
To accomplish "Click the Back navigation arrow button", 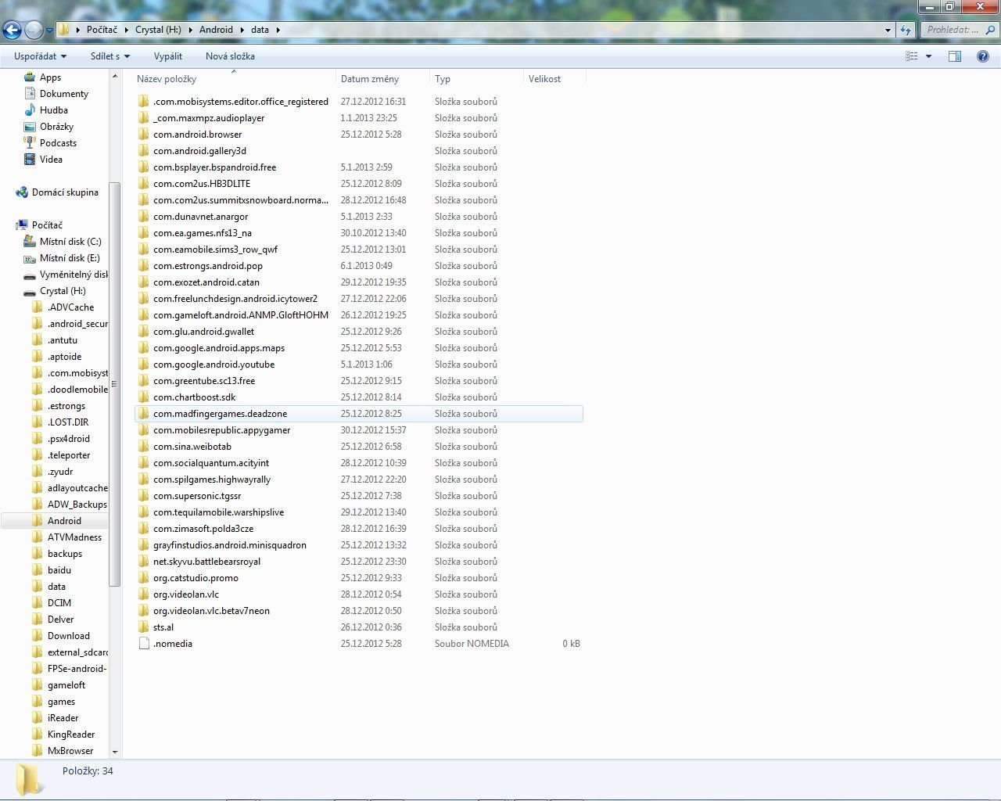I will pos(12,30).
